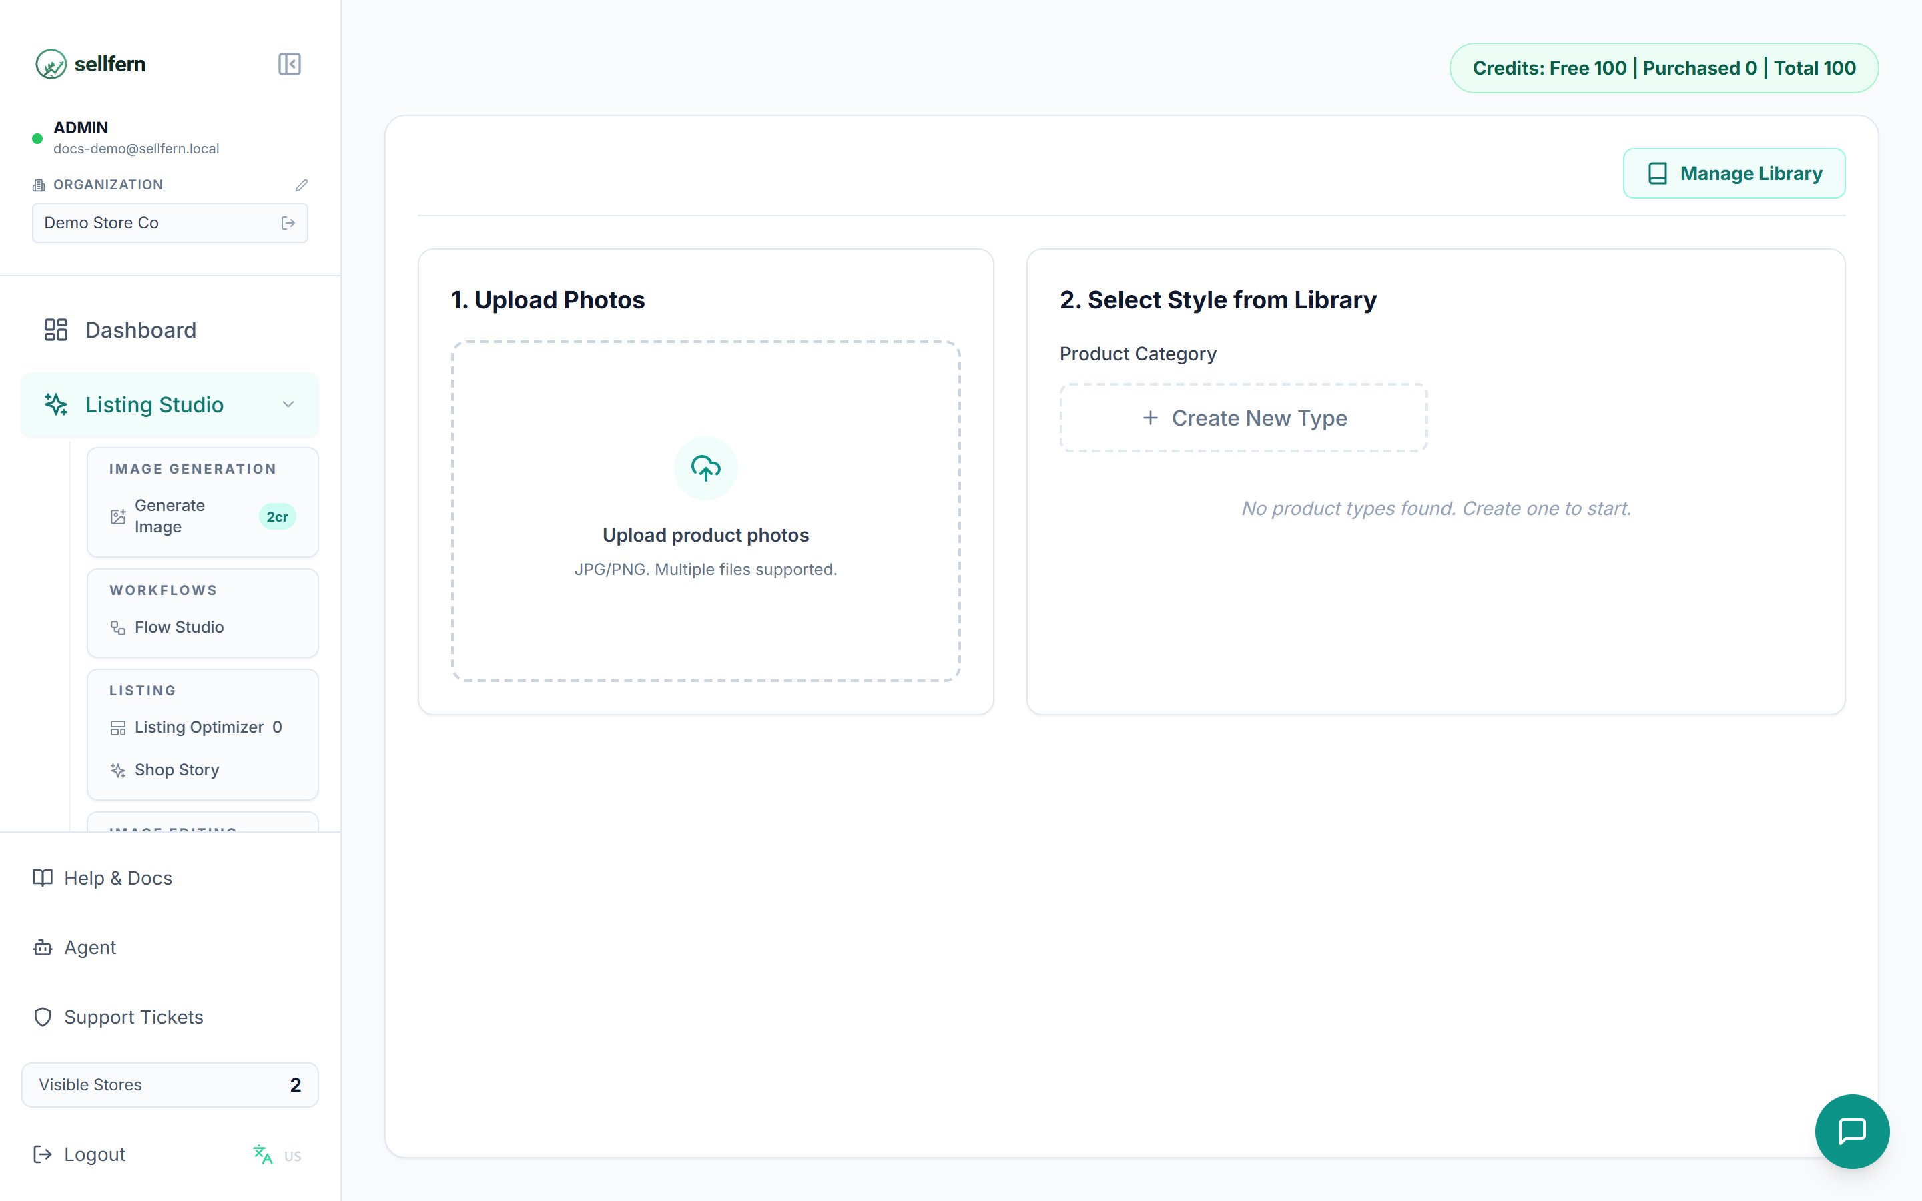Viewport: 1922px width, 1201px height.
Task: Click the Generate Image icon
Action: [x=118, y=517]
